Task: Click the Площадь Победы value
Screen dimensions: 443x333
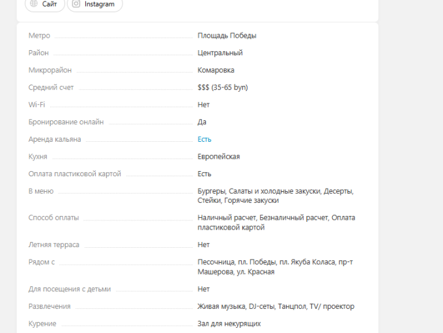Action: pyautogui.click(x=227, y=36)
